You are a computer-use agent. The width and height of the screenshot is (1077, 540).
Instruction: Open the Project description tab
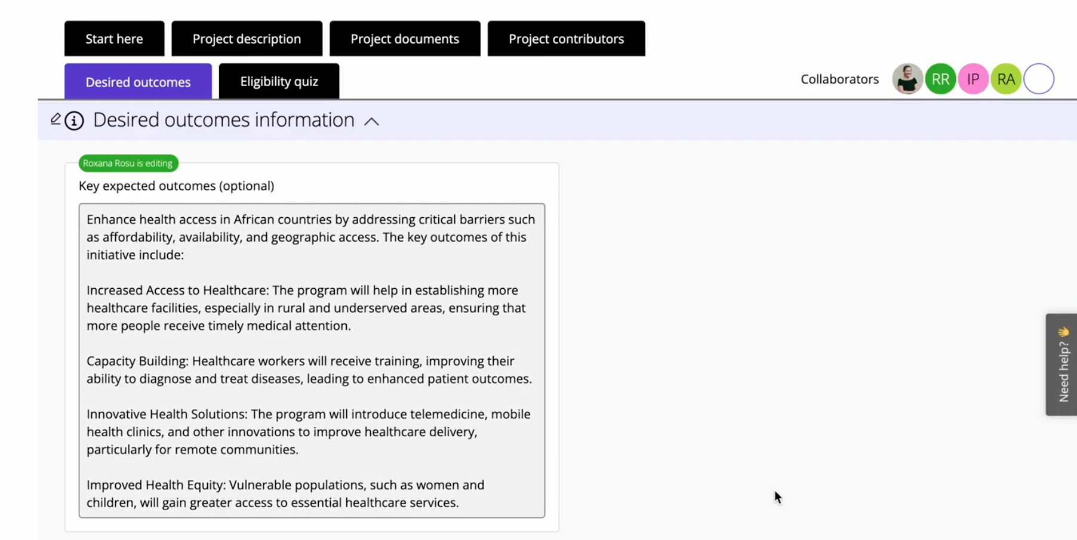tap(247, 39)
